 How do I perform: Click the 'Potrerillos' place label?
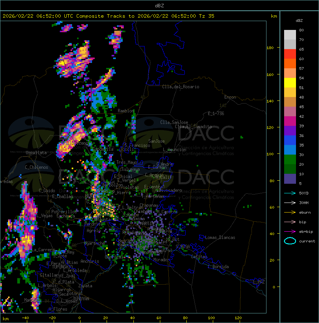(64, 212)
